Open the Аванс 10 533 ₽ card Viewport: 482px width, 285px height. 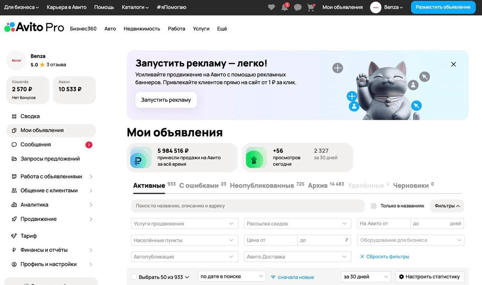[x=74, y=90]
